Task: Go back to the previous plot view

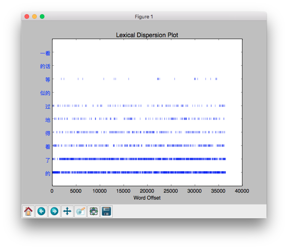Action: [41, 211]
